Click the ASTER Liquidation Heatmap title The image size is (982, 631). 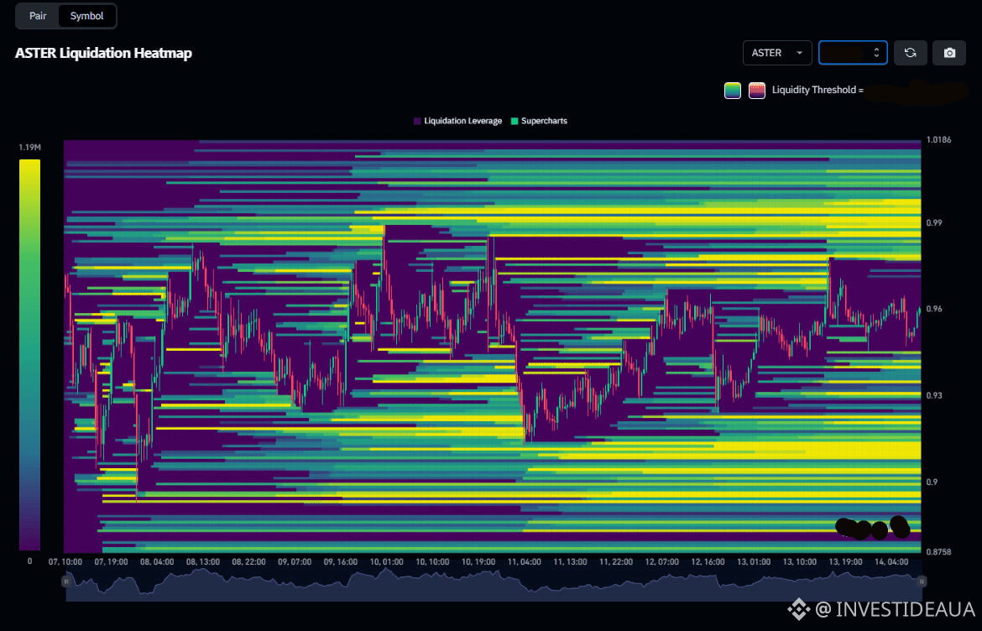(103, 53)
